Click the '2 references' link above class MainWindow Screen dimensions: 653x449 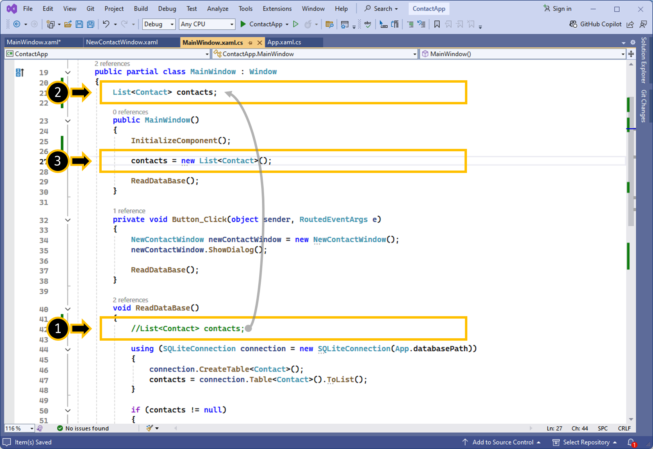[112, 63]
